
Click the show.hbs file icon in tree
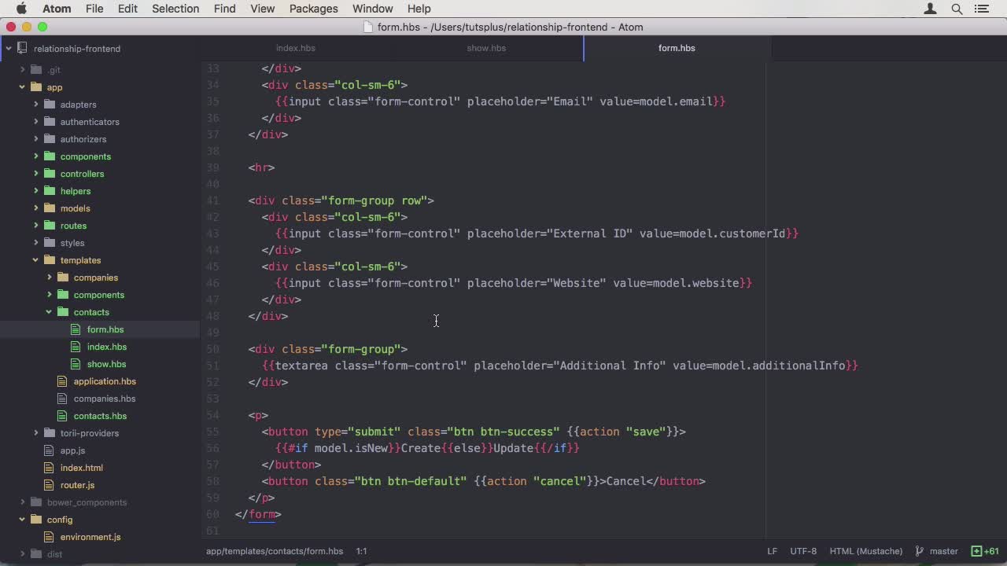coord(76,364)
